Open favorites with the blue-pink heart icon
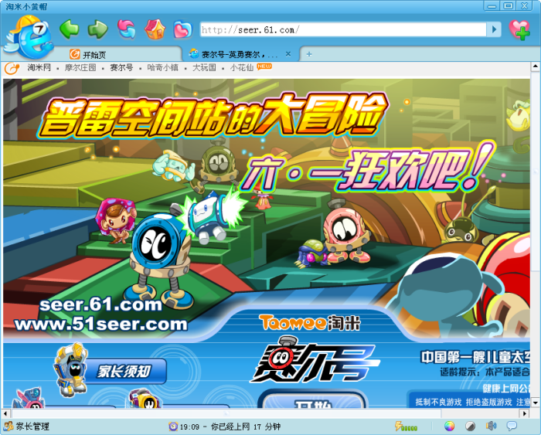This screenshot has height=435, width=541. point(182,29)
